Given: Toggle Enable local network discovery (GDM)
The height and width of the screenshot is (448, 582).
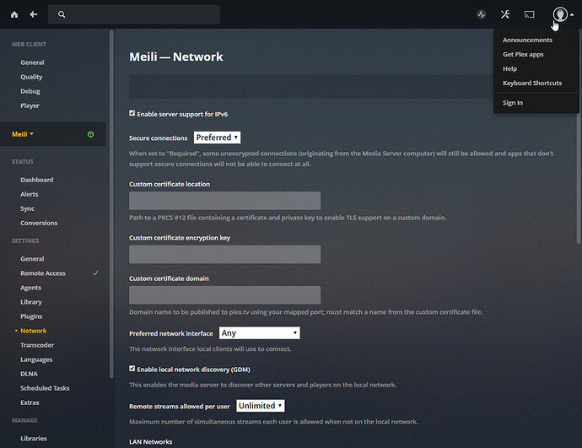Looking at the screenshot, I should click(132, 369).
